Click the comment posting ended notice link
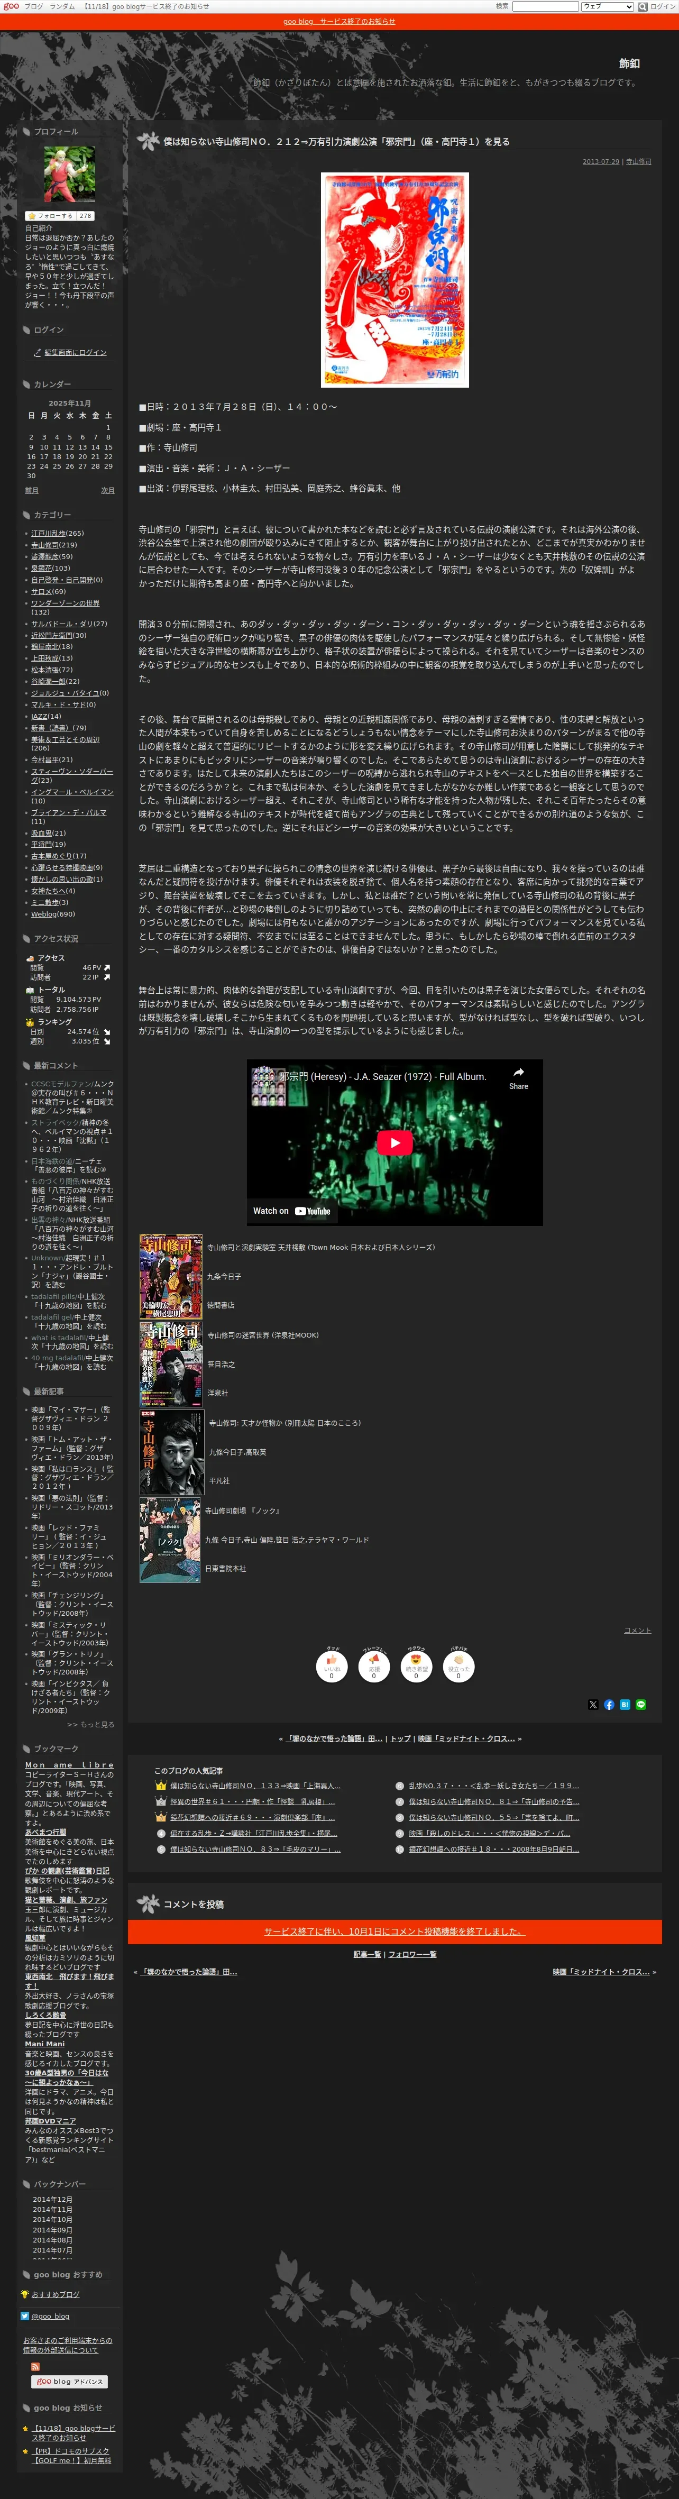The image size is (679, 2499). tap(394, 1932)
